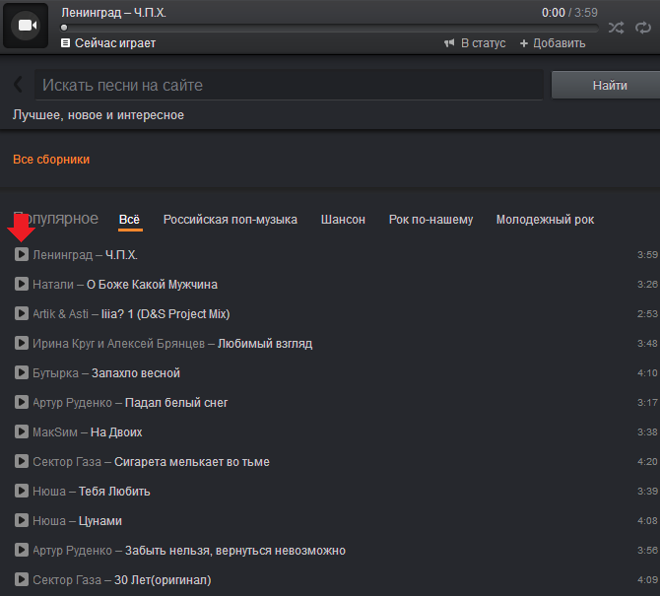Switch to Молодежный рок tab
660x596 pixels.
pyautogui.click(x=545, y=220)
